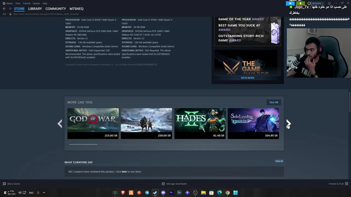The width and height of the screenshot is (351, 197).
Task: Click the 164.90 SR price
Action: 271,136
